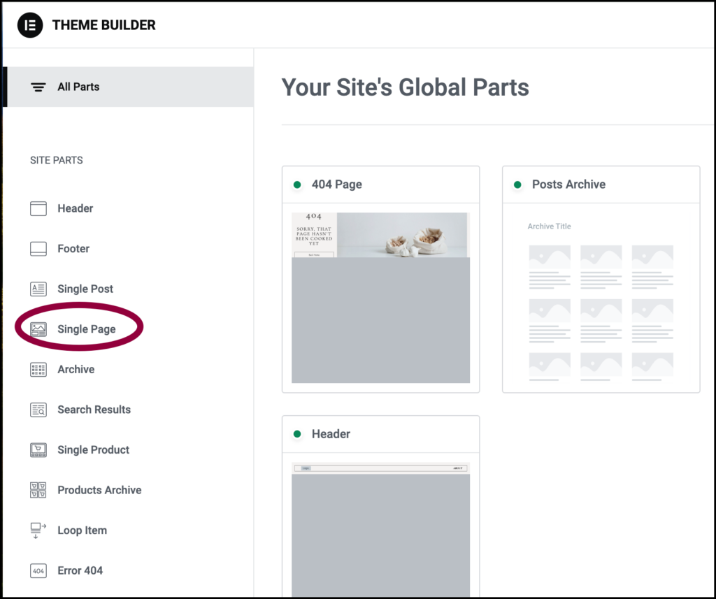Click the Loop Item icon
The height and width of the screenshot is (599, 716).
pos(38,530)
